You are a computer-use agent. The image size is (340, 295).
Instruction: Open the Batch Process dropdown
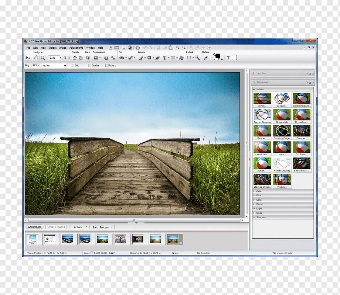[x=102, y=227]
